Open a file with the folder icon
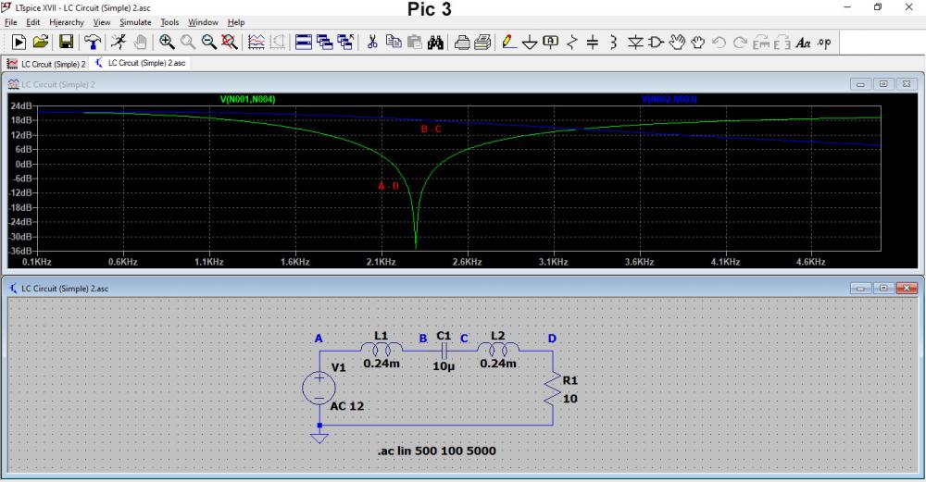 tap(41, 42)
